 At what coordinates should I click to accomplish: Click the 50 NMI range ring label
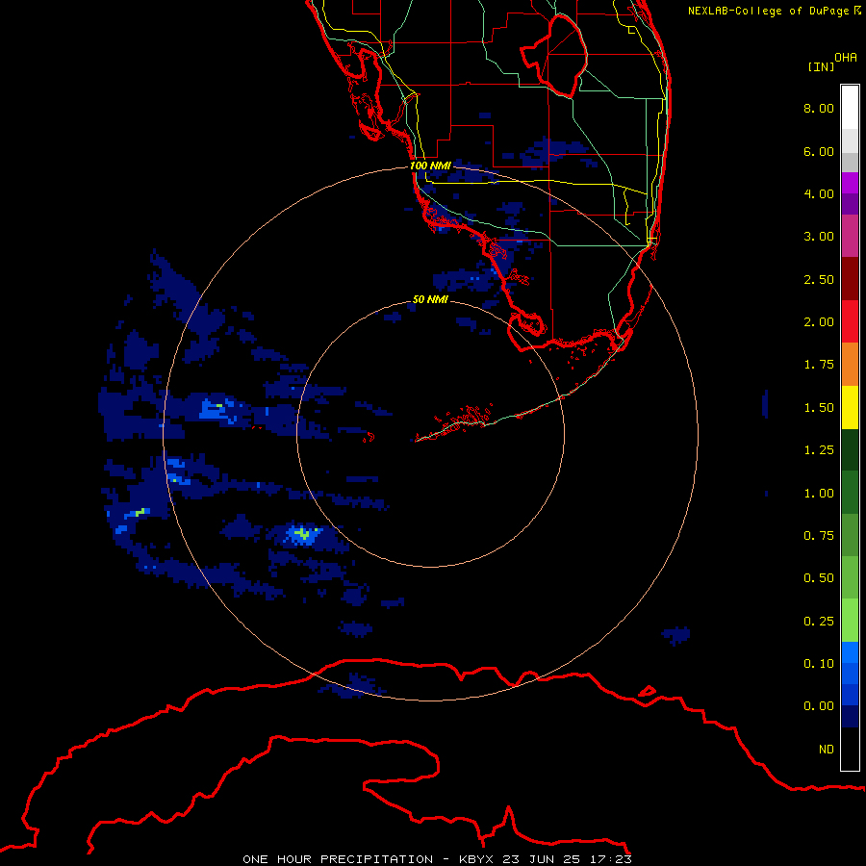coord(430,299)
